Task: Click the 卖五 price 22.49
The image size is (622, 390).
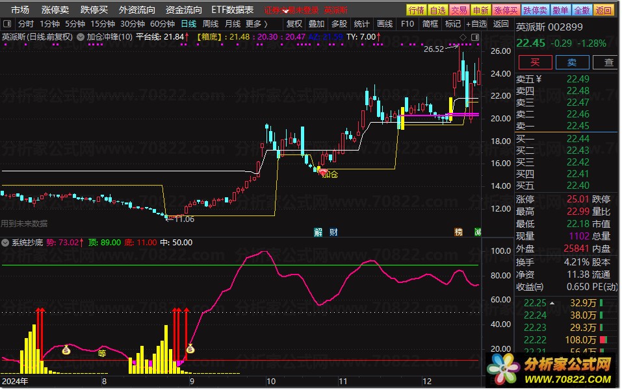Action: pos(578,79)
